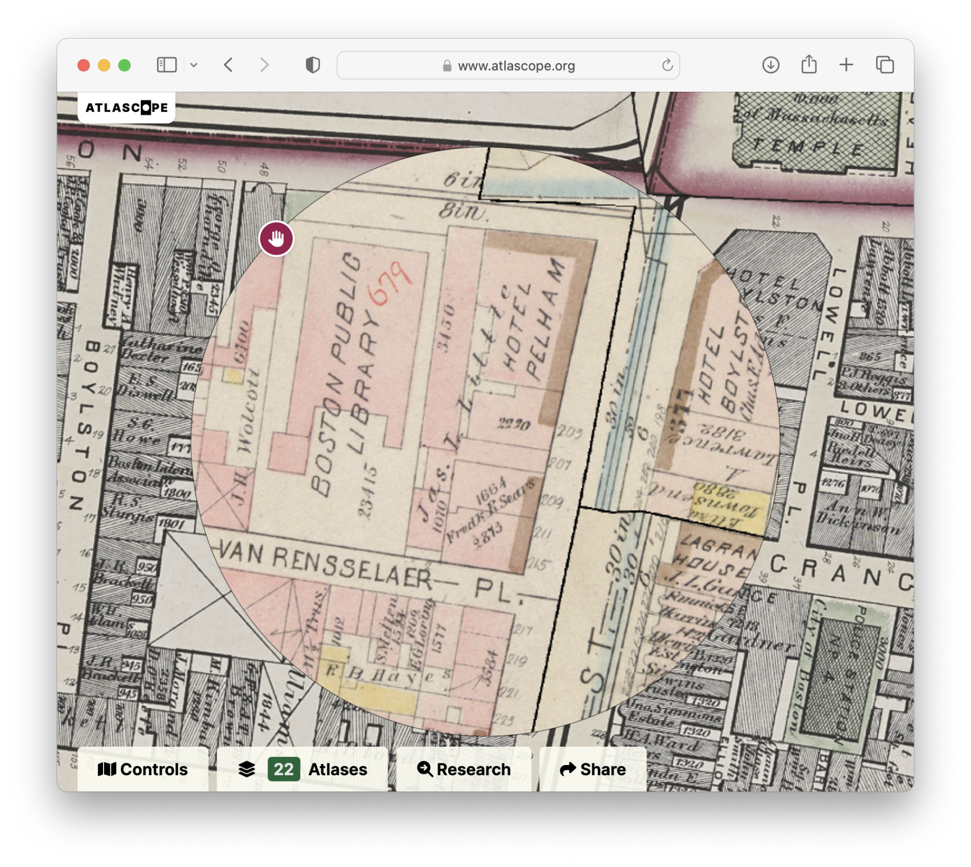Viewport: 971px width, 867px height.
Task: Reload the current page
Action: pos(667,65)
